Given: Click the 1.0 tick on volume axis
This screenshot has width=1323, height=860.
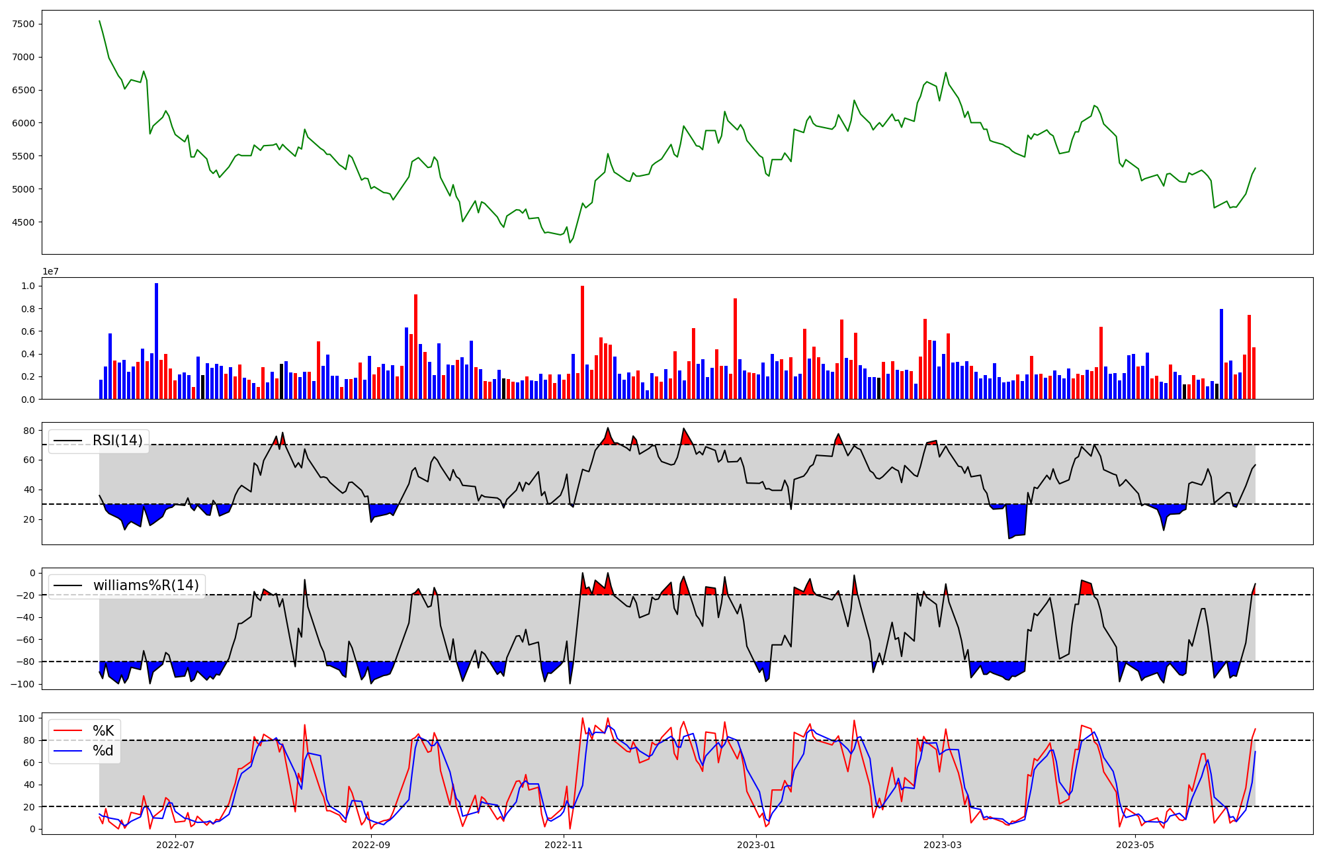Looking at the screenshot, I should click(x=28, y=286).
